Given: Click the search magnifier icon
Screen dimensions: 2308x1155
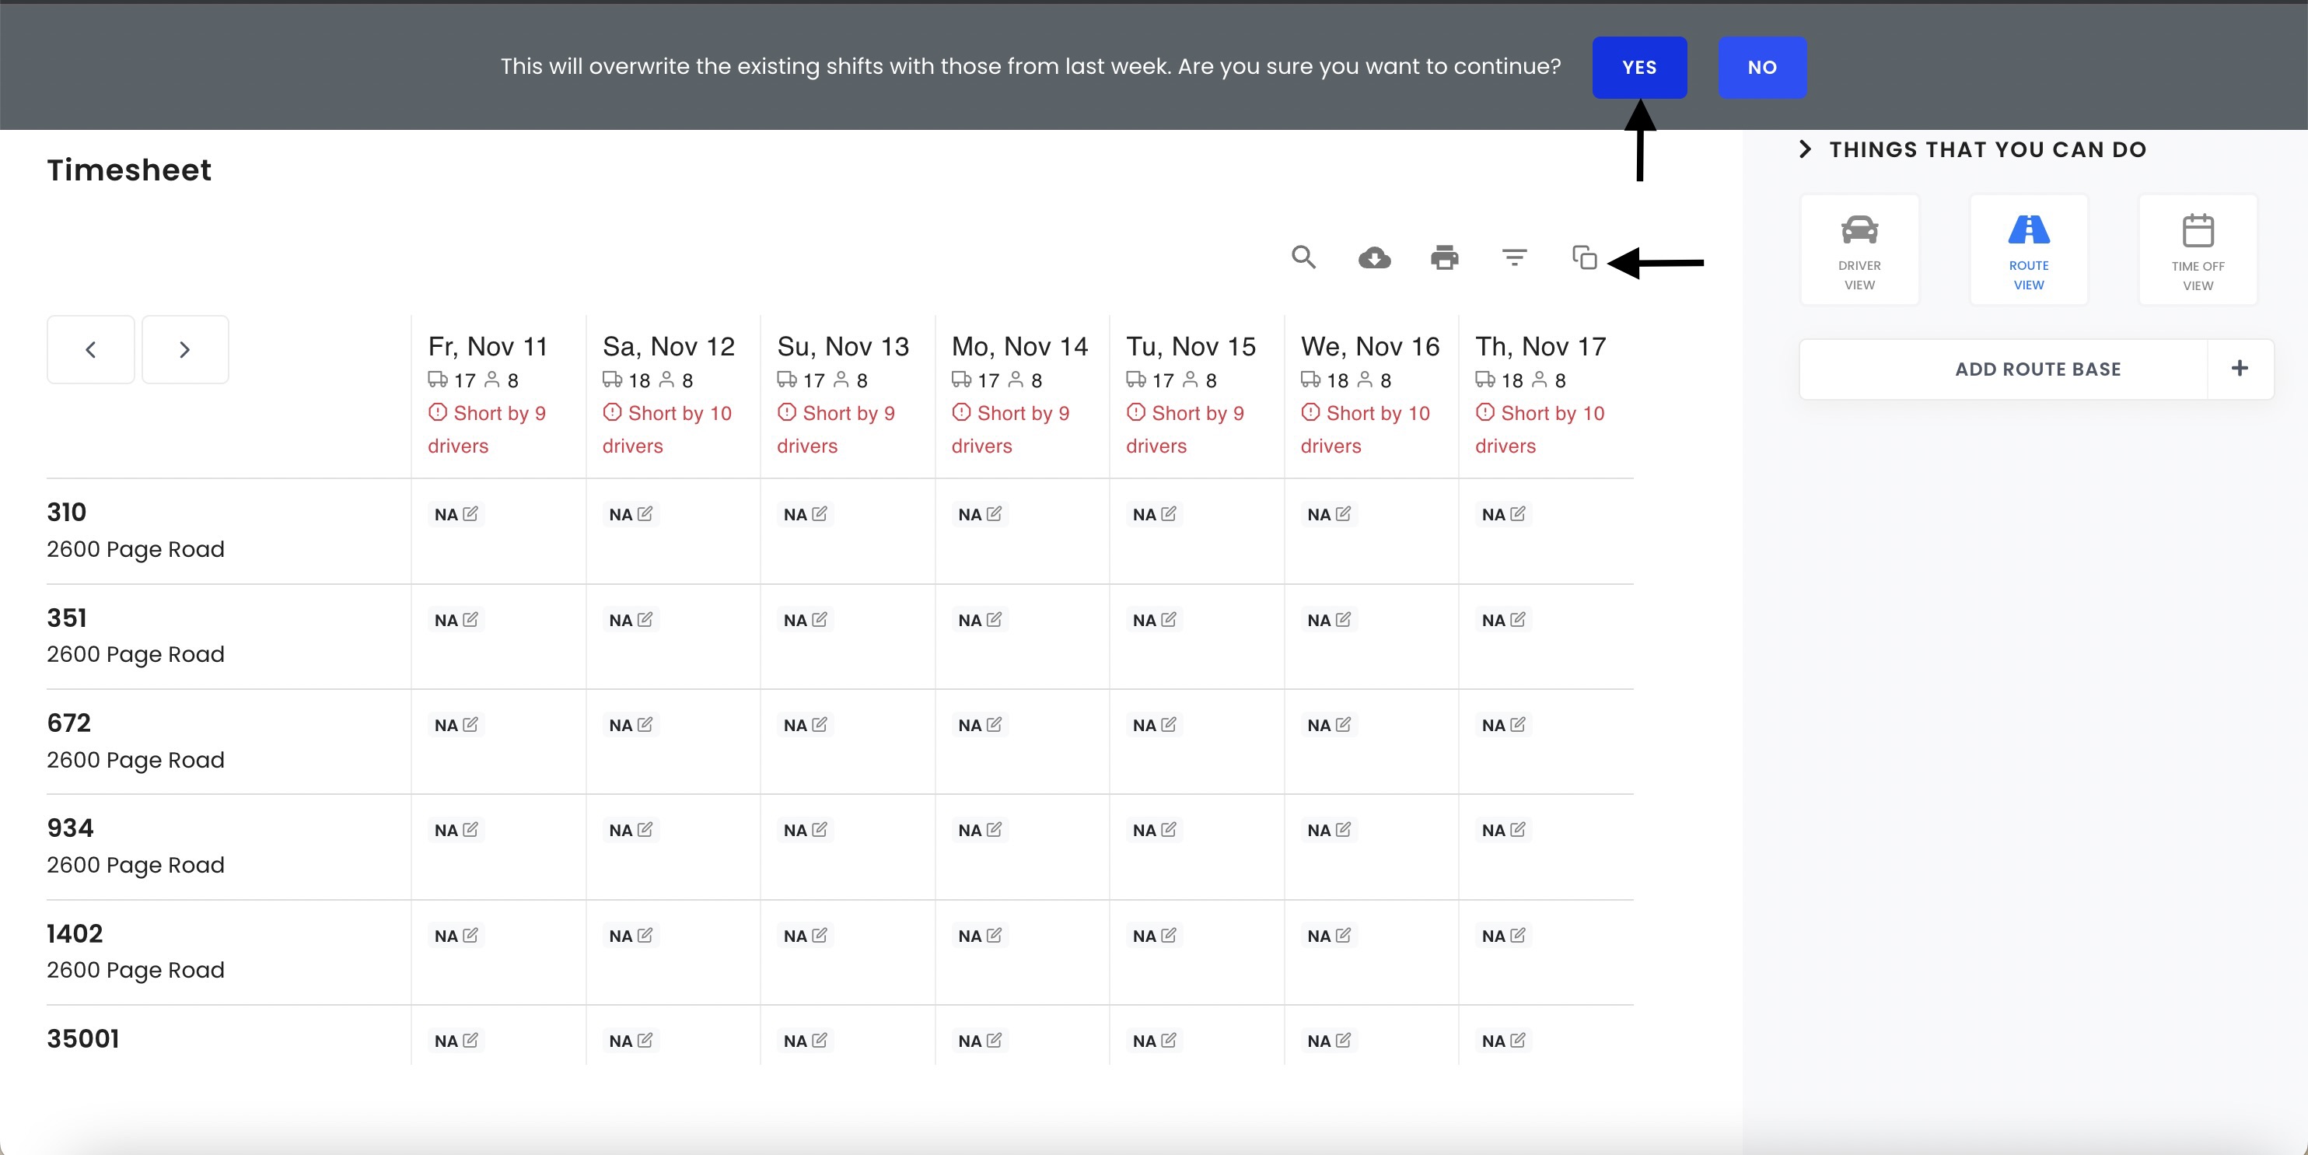Looking at the screenshot, I should (x=1303, y=258).
